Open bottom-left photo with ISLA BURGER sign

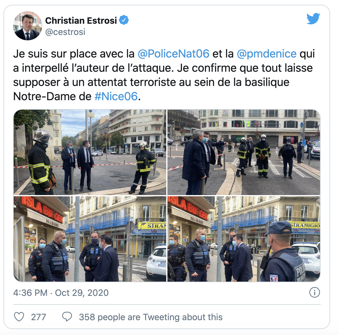tap(90, 239)
